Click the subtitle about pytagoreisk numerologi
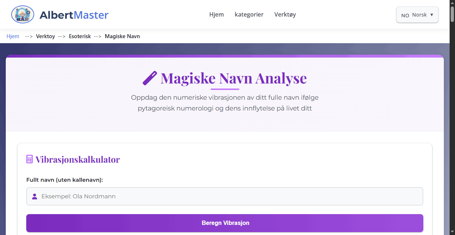The width and height of the screenshot is (455, 235). pos(225,103)
